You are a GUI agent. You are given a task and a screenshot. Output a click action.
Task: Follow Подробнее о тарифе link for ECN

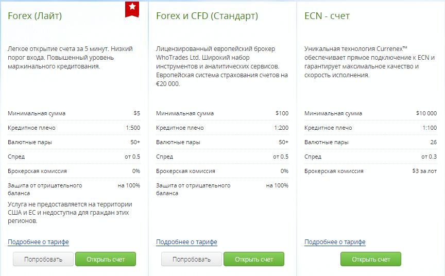(335, 242)
